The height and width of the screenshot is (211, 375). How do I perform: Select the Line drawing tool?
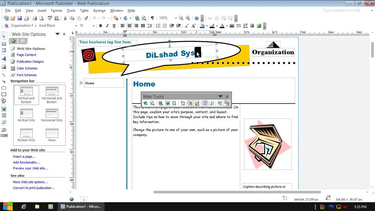(x=4, y=75)
